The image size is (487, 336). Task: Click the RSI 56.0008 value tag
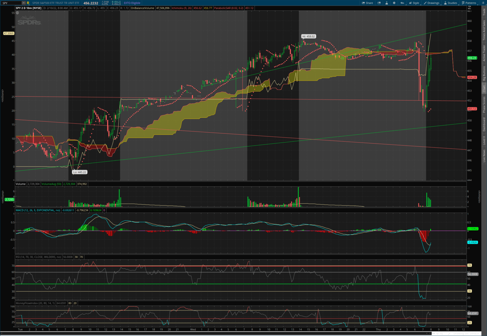coord(473,274)
